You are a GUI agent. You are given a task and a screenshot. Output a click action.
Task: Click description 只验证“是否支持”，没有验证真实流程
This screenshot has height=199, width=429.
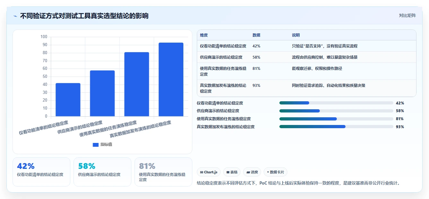(325, 46)
